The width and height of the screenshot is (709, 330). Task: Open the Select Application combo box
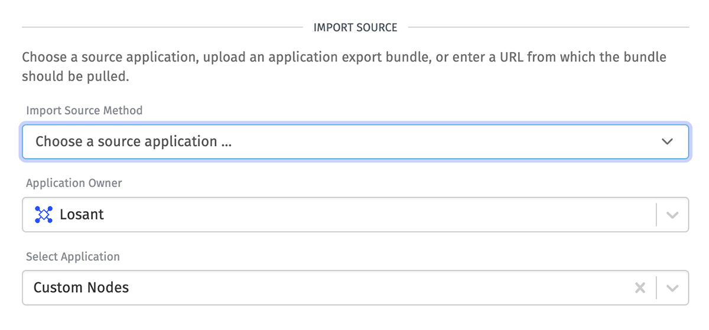(355, 288)
